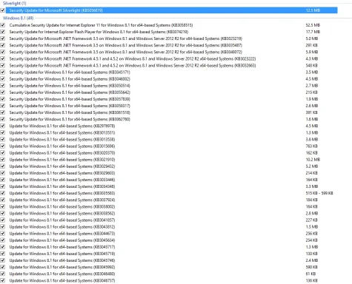Screen dimensions: 352x284
Task: Collapse the Windows 8.1 group header
Action: coord(18,18)
